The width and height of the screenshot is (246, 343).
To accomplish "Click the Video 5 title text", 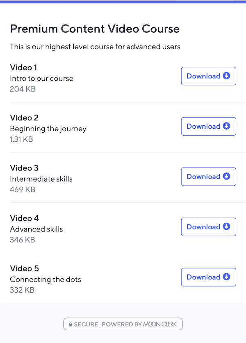I will tap(24, 268).
